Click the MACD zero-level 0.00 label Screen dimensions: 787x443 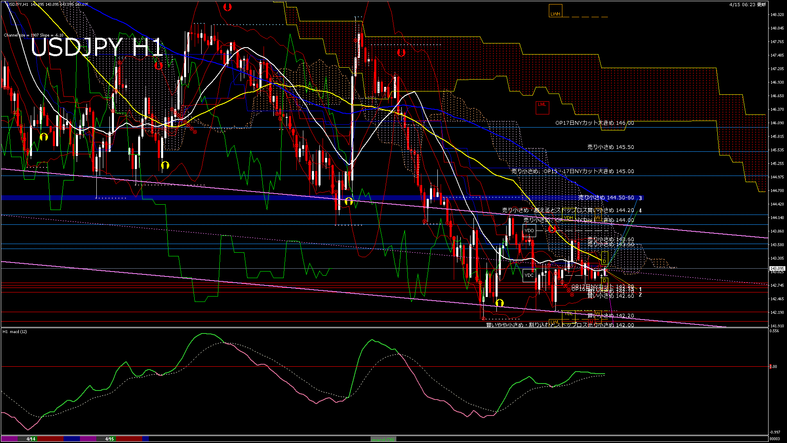[773, 367]
